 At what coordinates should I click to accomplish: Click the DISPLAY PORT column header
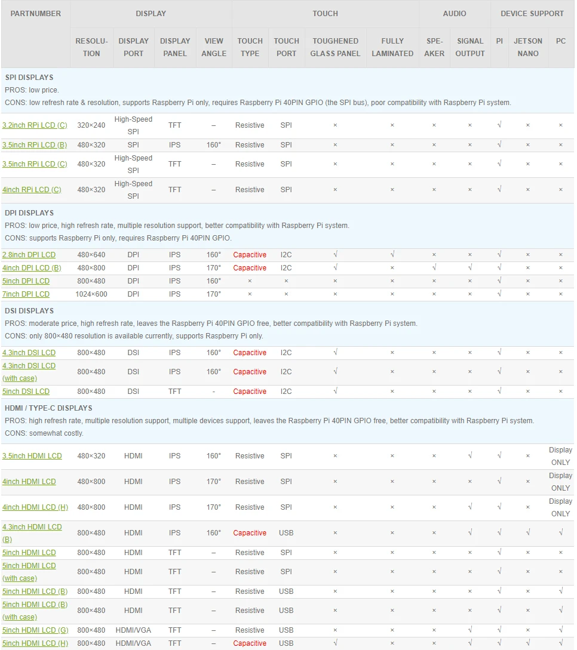click(x=134, y=47)
